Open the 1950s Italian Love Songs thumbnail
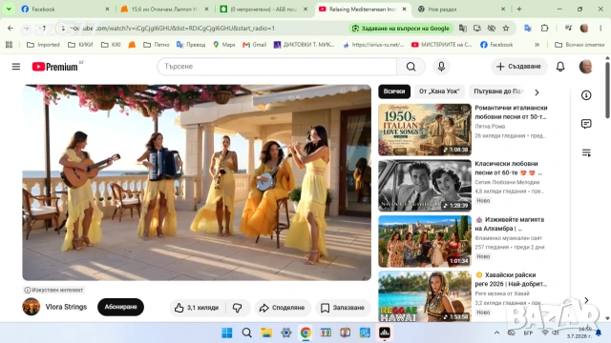The width and height of the screenshot is (611, 343). click(x=425, y=130)
